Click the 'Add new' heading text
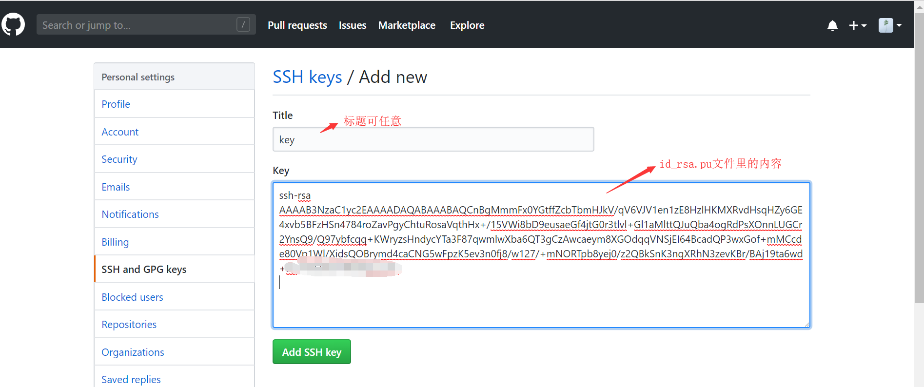This screenshot has width=924, height=387. [393, 77]
